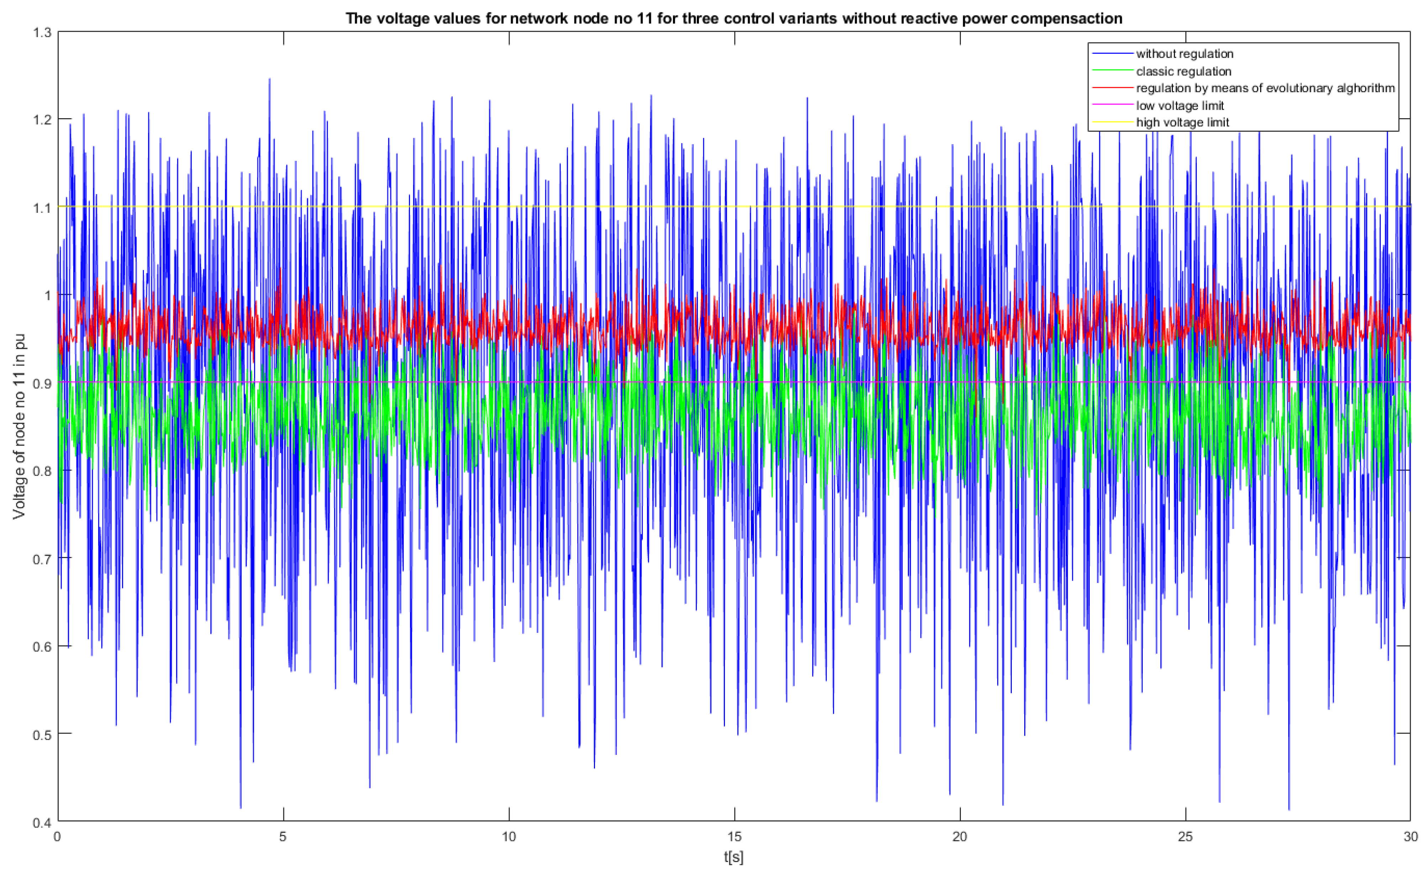The image size is (1426, 872).
Task: Select 'without regulation' legend label
Action: coord(1185,54)
